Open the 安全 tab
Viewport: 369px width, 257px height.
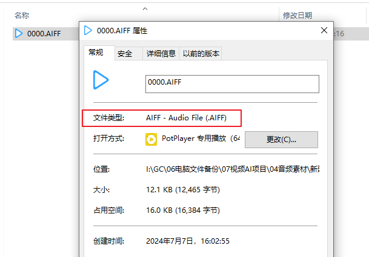coord(125,54)
